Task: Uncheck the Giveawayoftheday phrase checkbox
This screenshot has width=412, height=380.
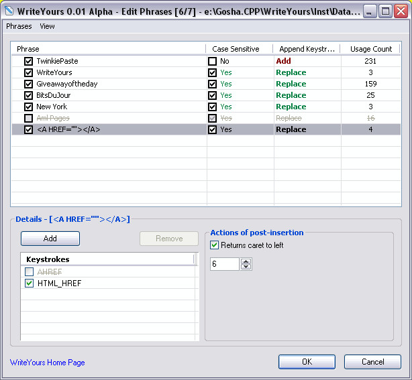Action: [x=28, y=84]
